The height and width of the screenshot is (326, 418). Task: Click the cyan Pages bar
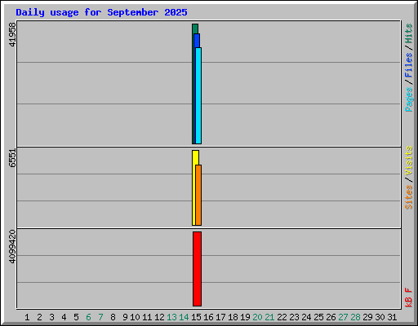tap(198, 95)
